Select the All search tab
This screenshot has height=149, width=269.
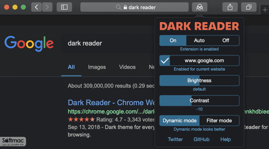point(71,67)
